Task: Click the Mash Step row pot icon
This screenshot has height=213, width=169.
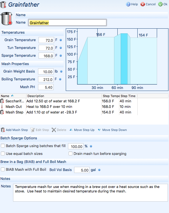Action: click(x=2, y=112)
